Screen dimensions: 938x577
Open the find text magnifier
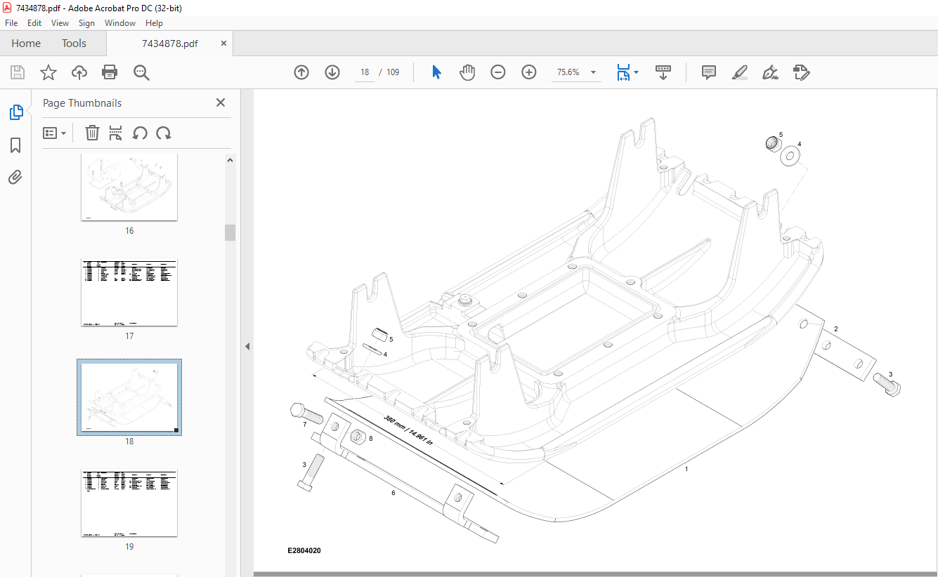click(x=141, y=72)
